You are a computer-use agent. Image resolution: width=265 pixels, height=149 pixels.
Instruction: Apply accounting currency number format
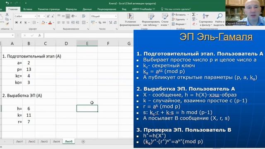93,22
